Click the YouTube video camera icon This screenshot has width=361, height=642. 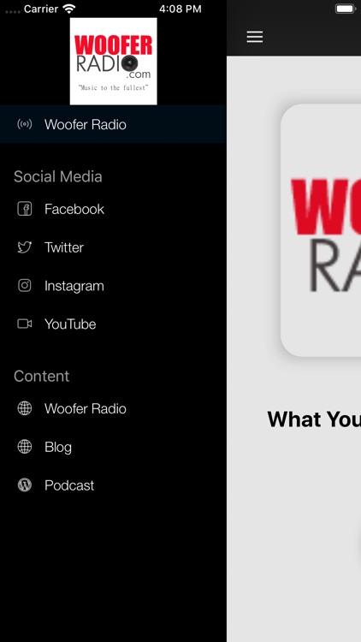25,324
